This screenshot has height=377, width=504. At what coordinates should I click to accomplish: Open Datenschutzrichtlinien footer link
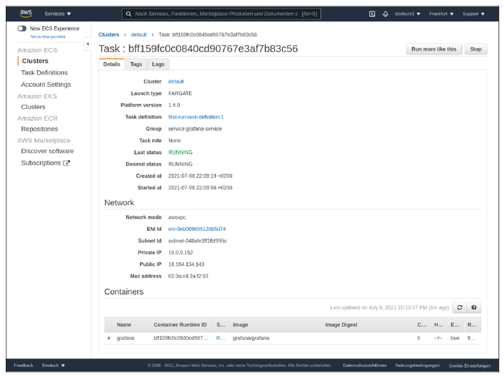pyautogui.click(x=365, y=365)
